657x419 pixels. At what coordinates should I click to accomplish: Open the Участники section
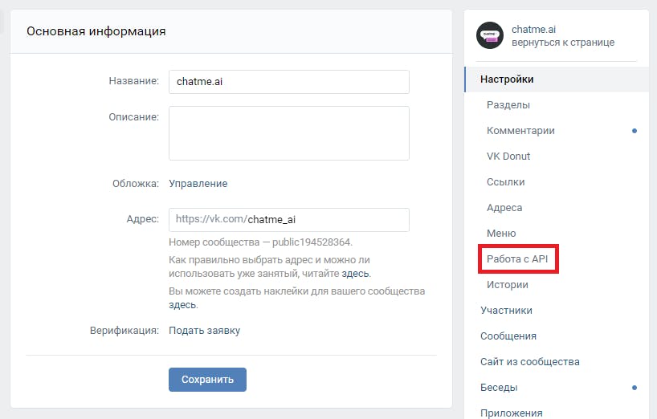click(506, 310)
